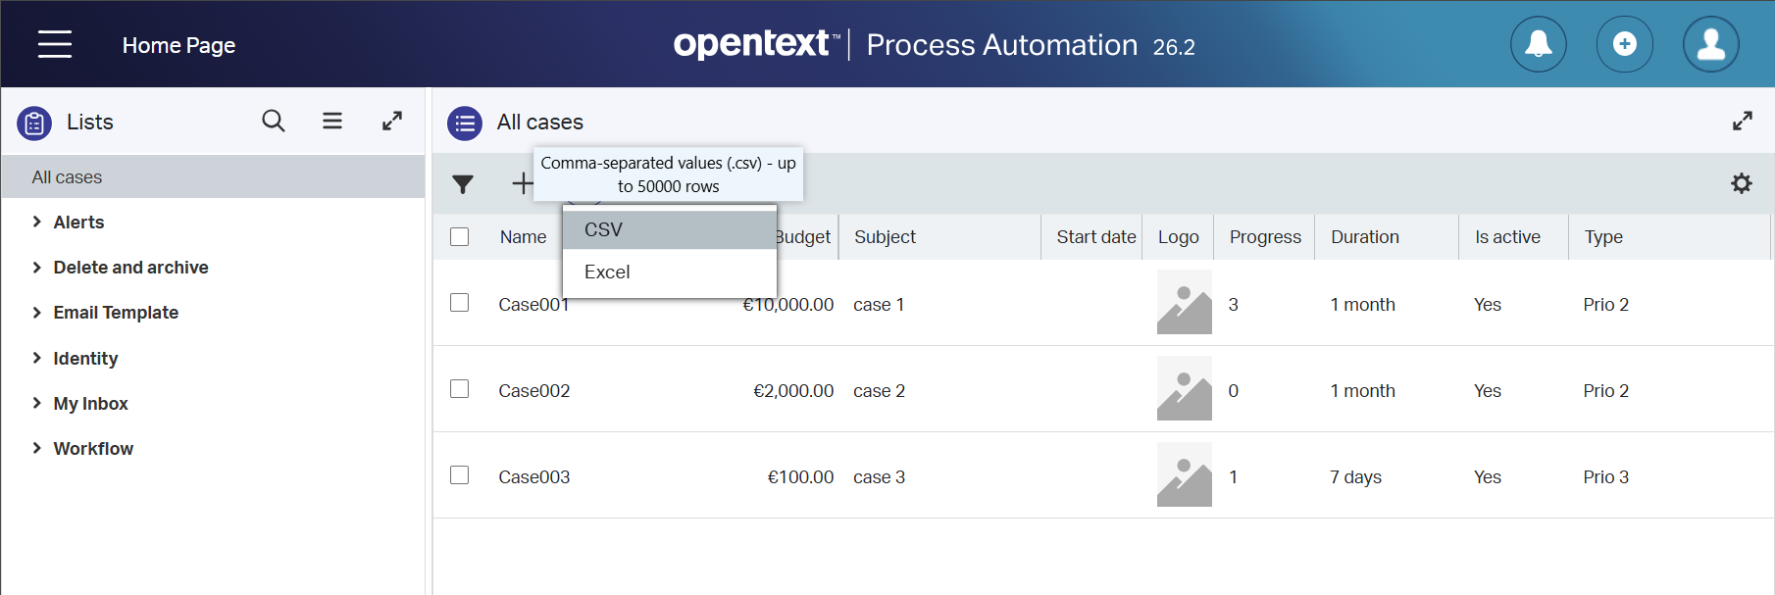Click budget value €100.00
The width and height of the screenshot is (1775, 595).
click(800, 477)
